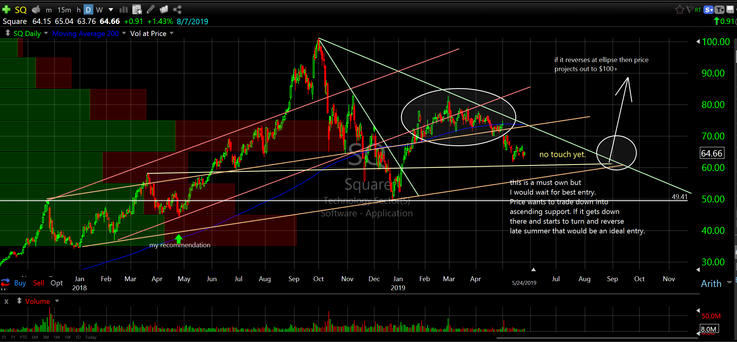Viewport: 737px width, 342px height.
Task: Click the red Sell button
Action: pos(38,283)
